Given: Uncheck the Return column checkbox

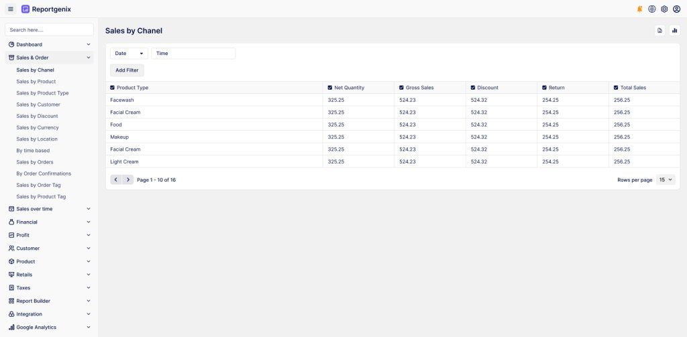Looking at the screenshot, I should (544, 88).
